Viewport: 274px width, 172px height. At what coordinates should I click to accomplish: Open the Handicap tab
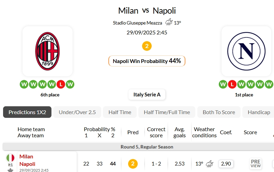click(x=259, y=112)
